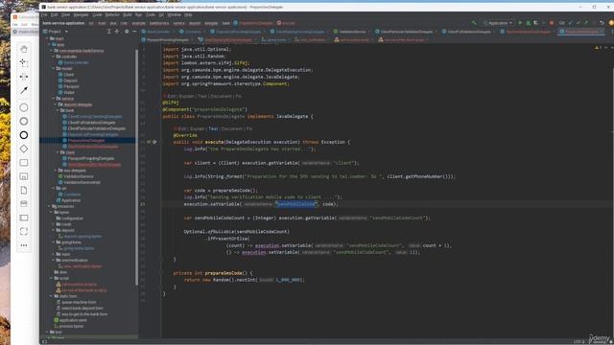Screen dimensions: 614x345
Task: Open more palette tools ellipsis
Action: point(24,245)
